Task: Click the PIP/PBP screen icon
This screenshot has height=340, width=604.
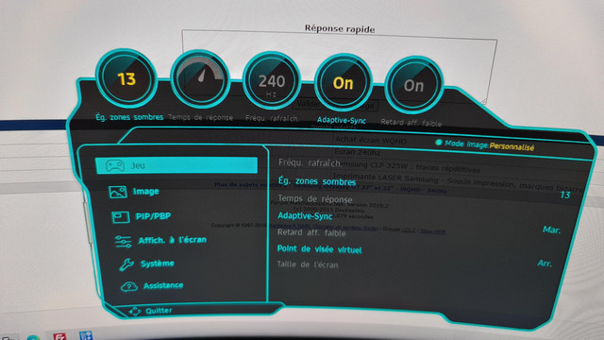Action: (x=121, y=217)
